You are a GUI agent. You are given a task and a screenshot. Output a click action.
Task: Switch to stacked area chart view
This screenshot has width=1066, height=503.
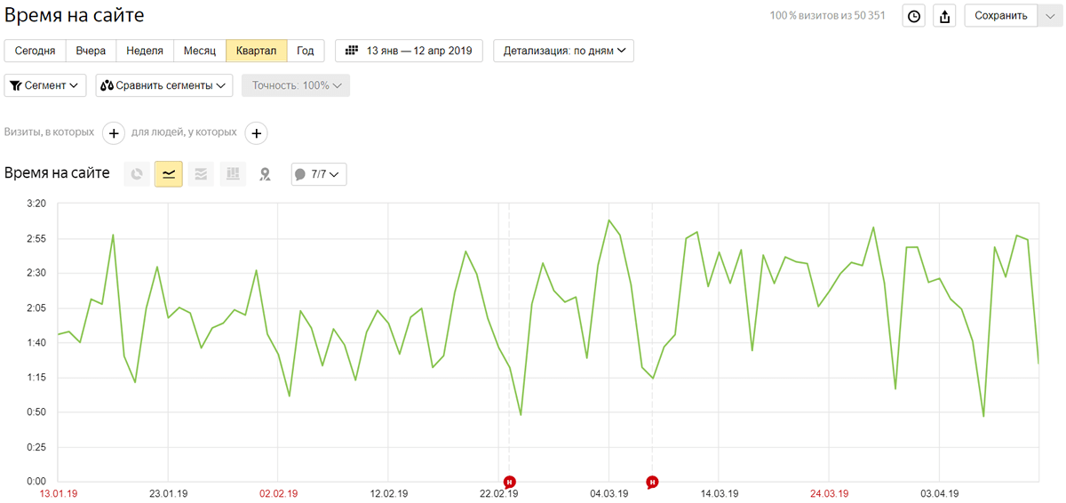201,174
